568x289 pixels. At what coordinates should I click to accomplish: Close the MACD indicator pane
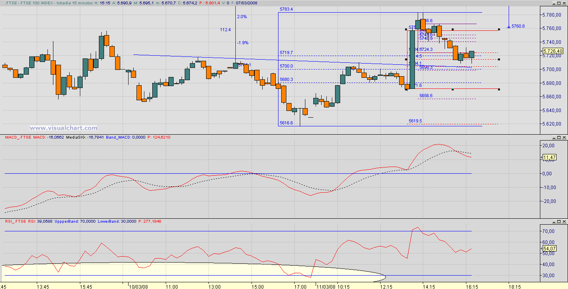564,137
